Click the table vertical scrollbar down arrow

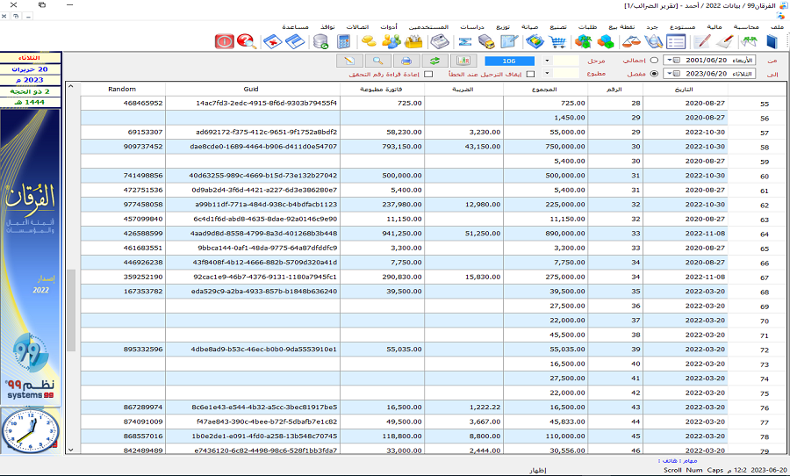[x=71, y=449]
